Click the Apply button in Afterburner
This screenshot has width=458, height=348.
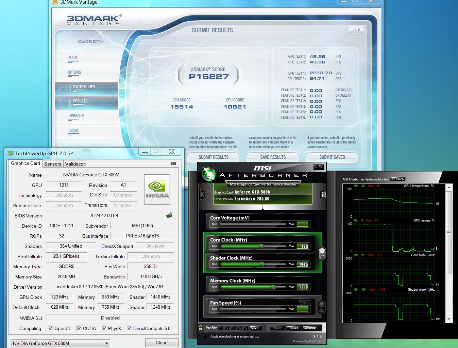click(277, 328)
